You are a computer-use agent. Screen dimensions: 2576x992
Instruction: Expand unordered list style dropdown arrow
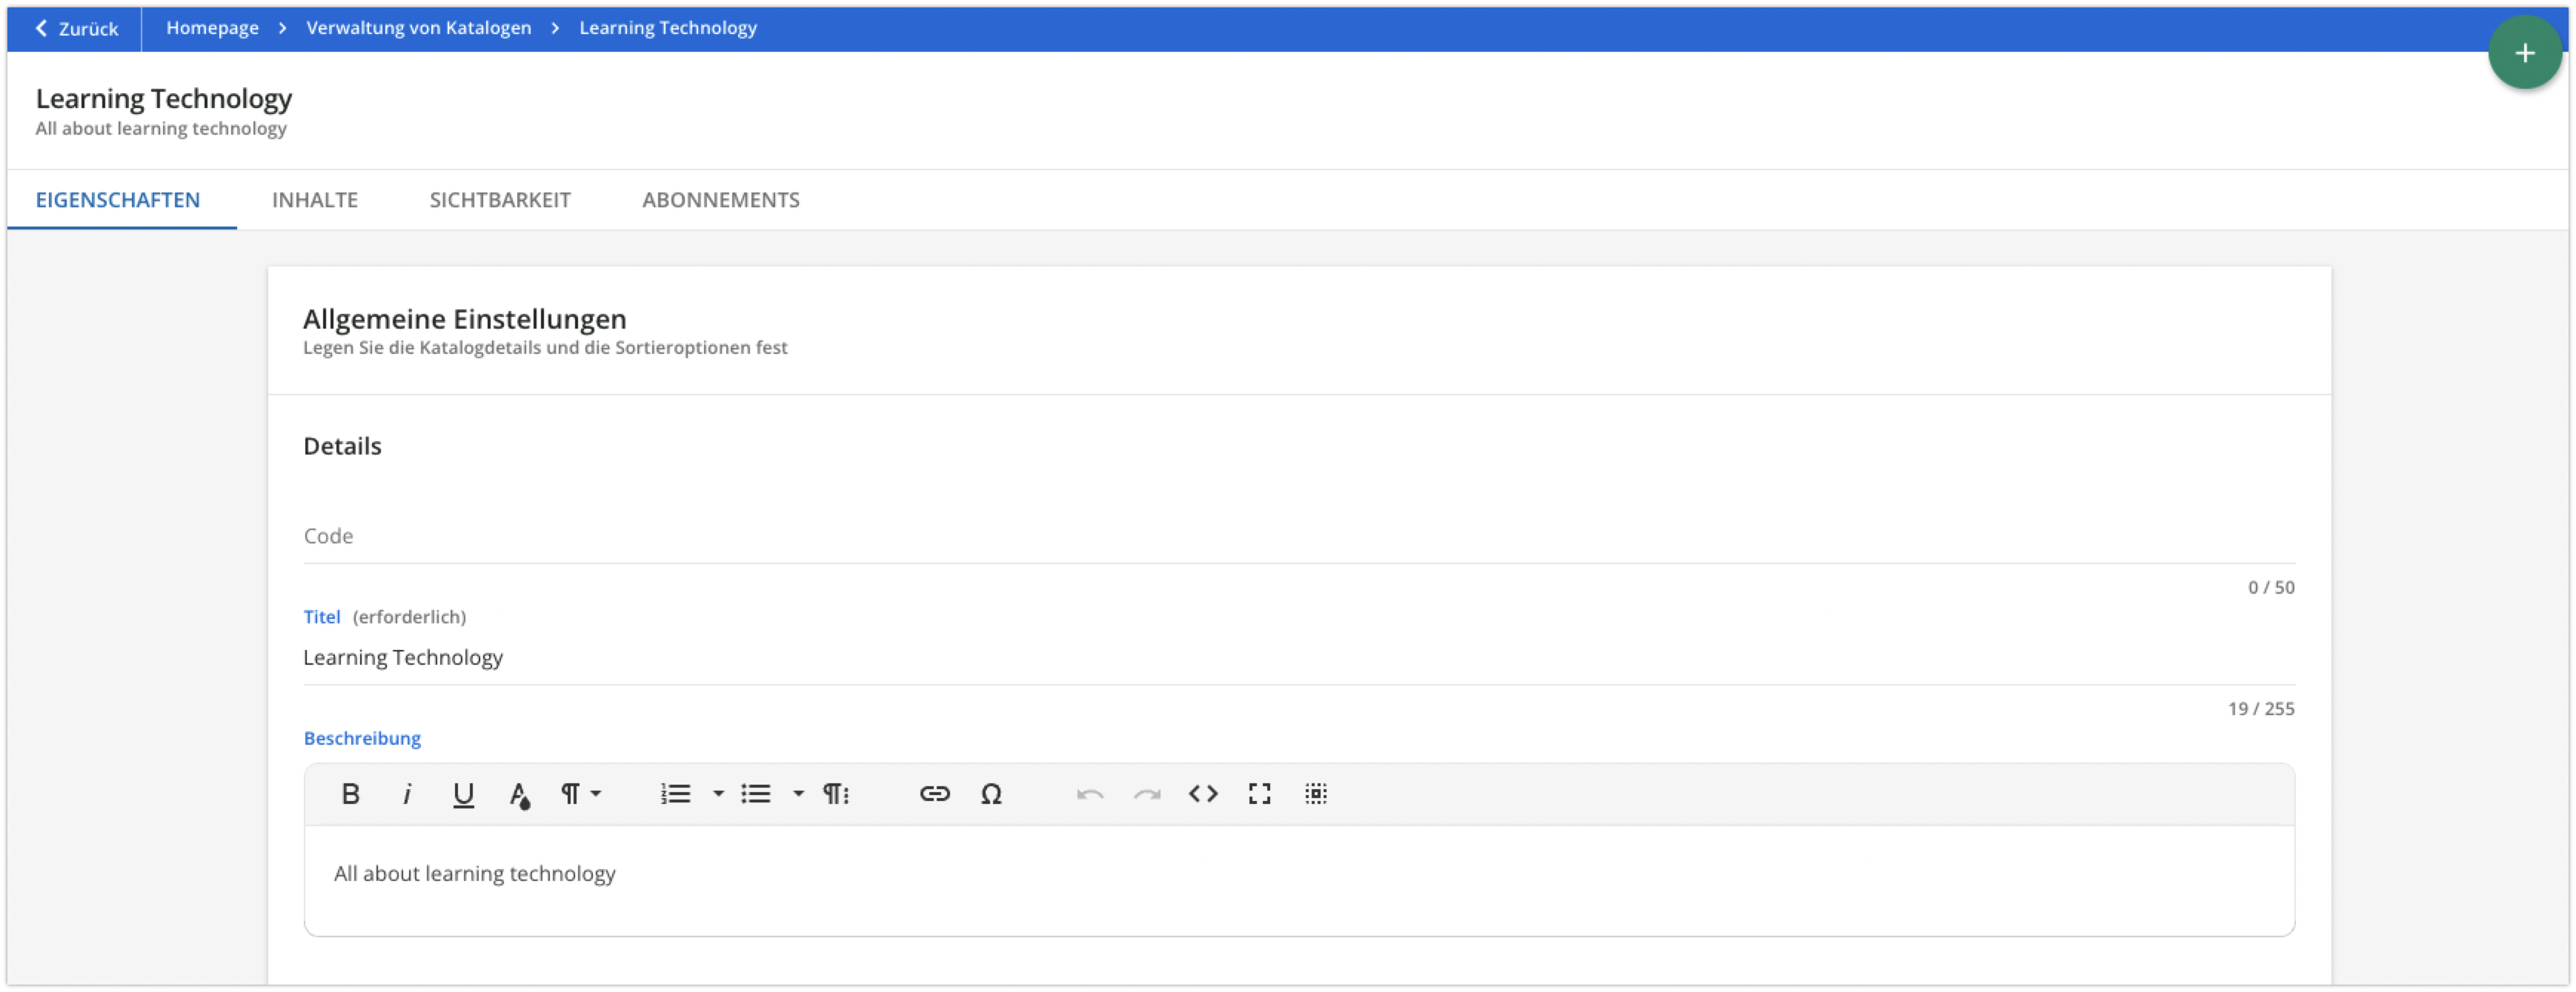coord(798,794)
